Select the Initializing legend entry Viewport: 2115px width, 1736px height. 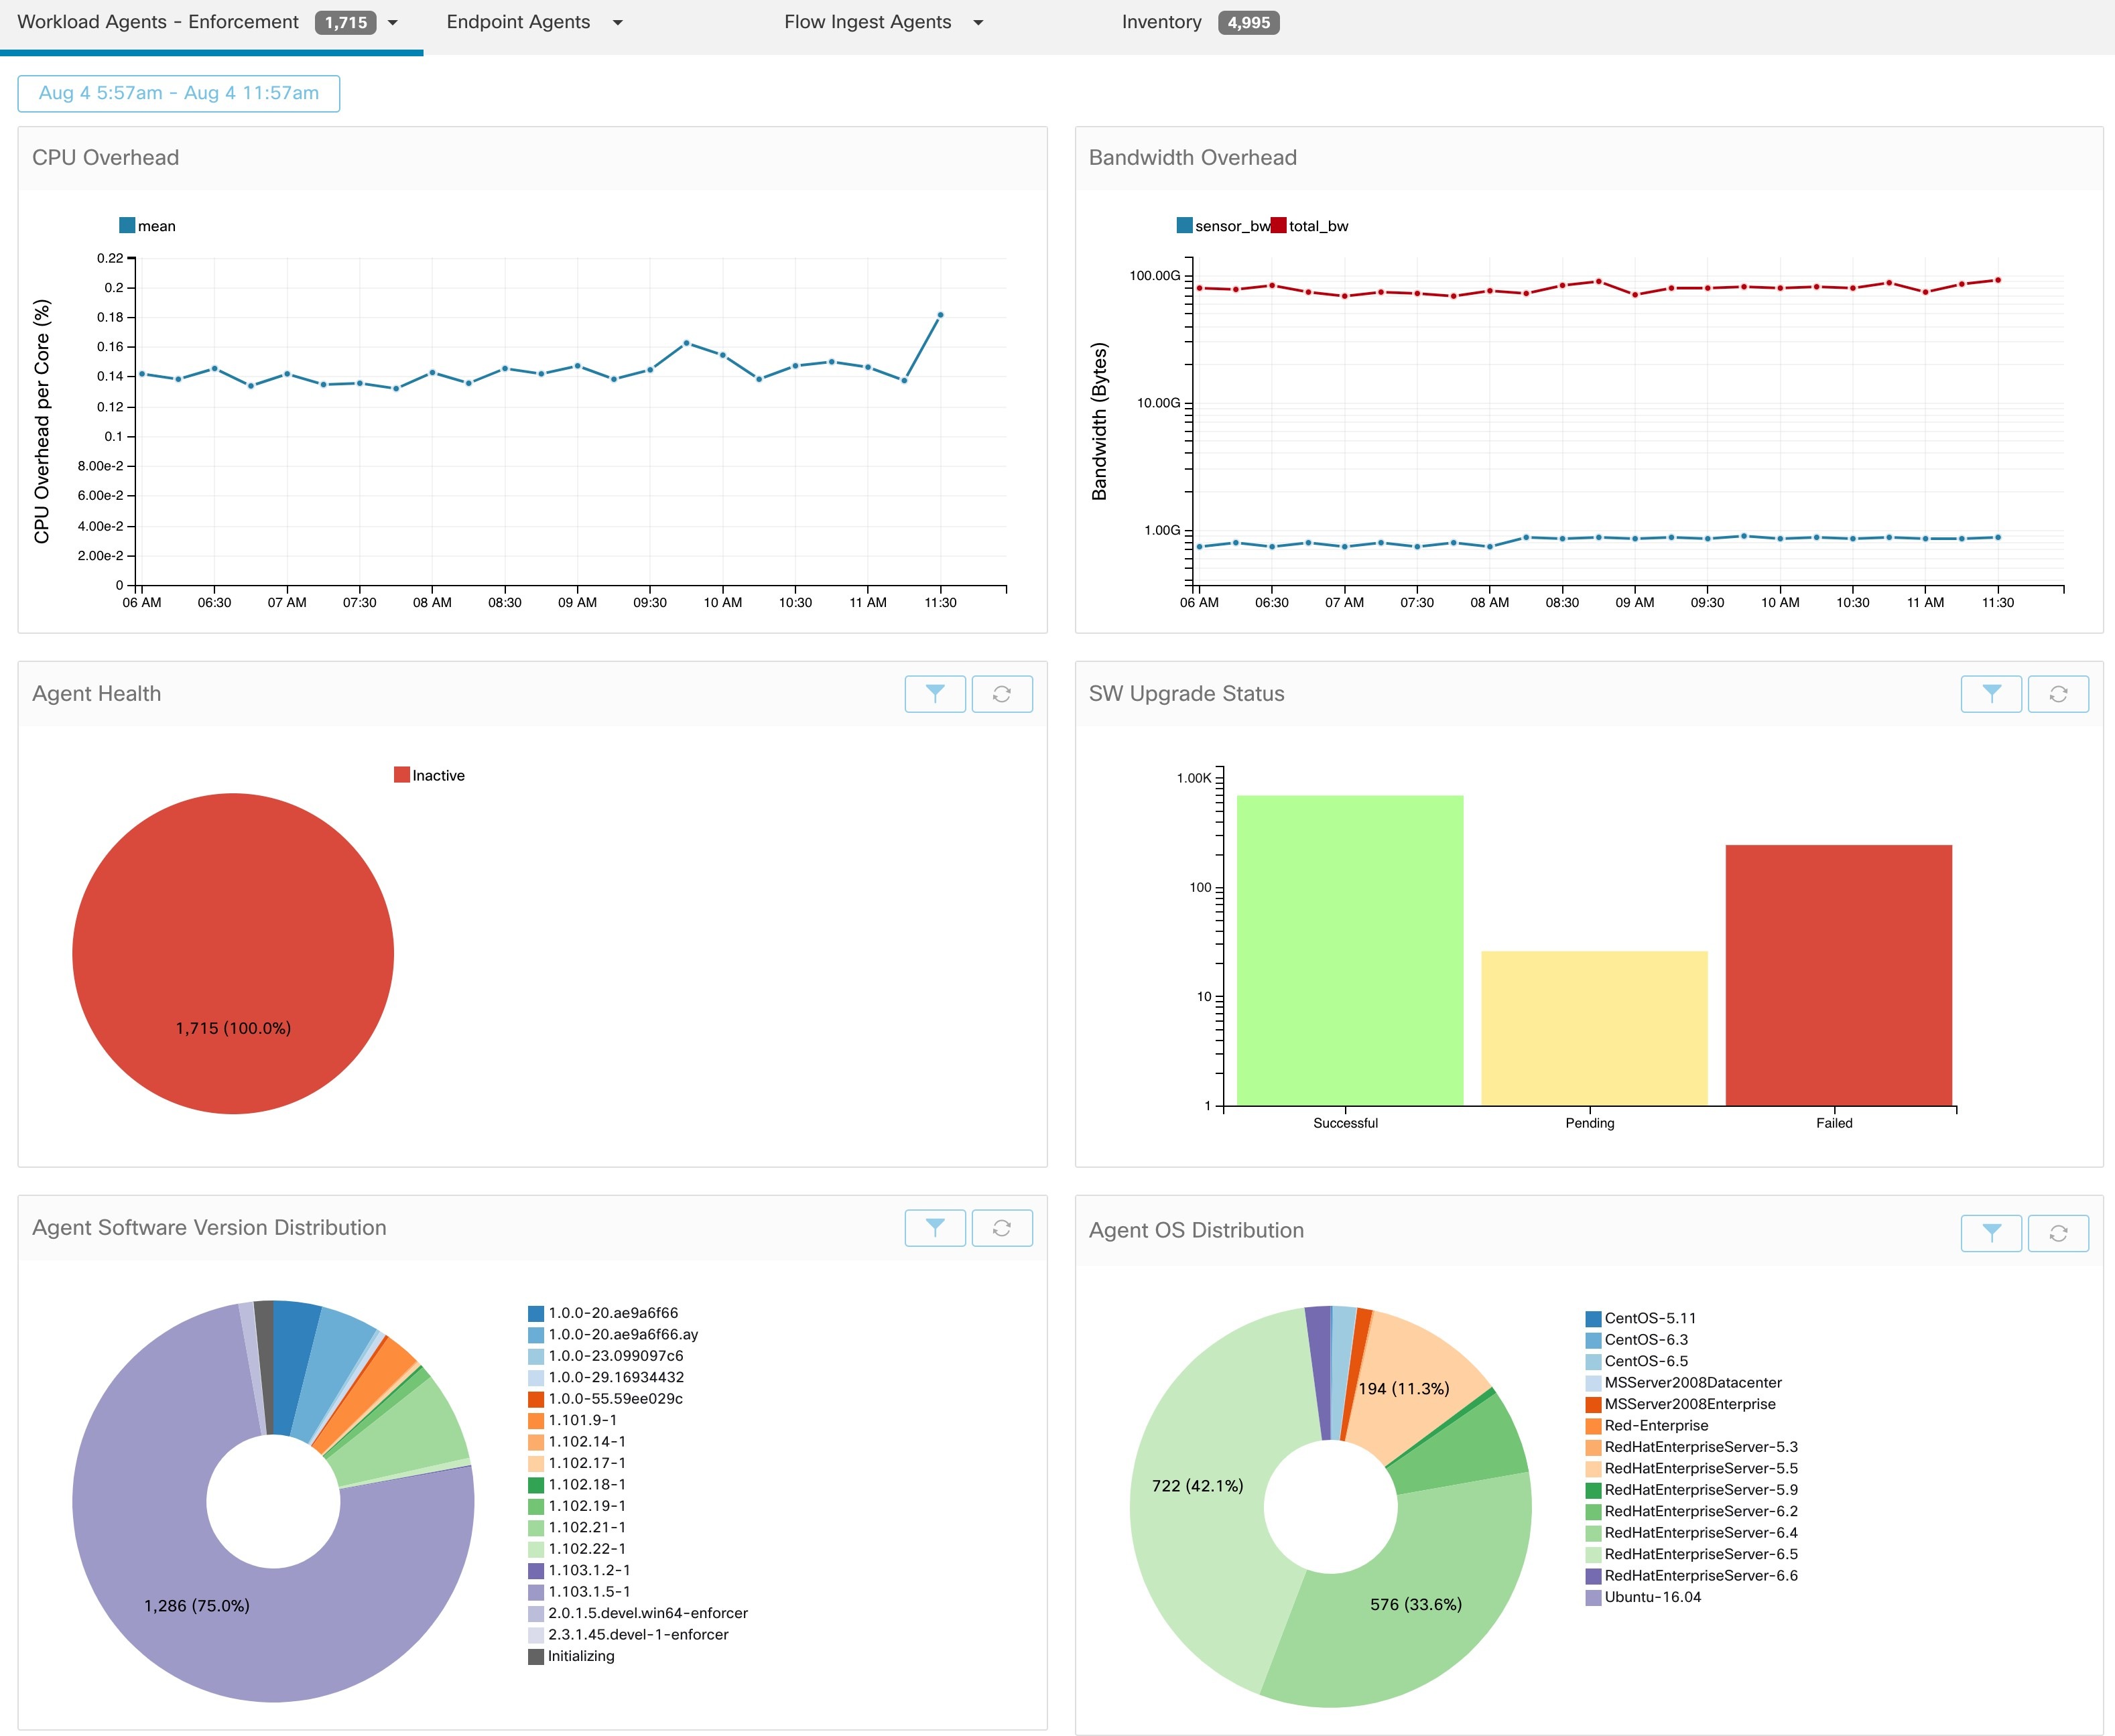coord(571,1656)
